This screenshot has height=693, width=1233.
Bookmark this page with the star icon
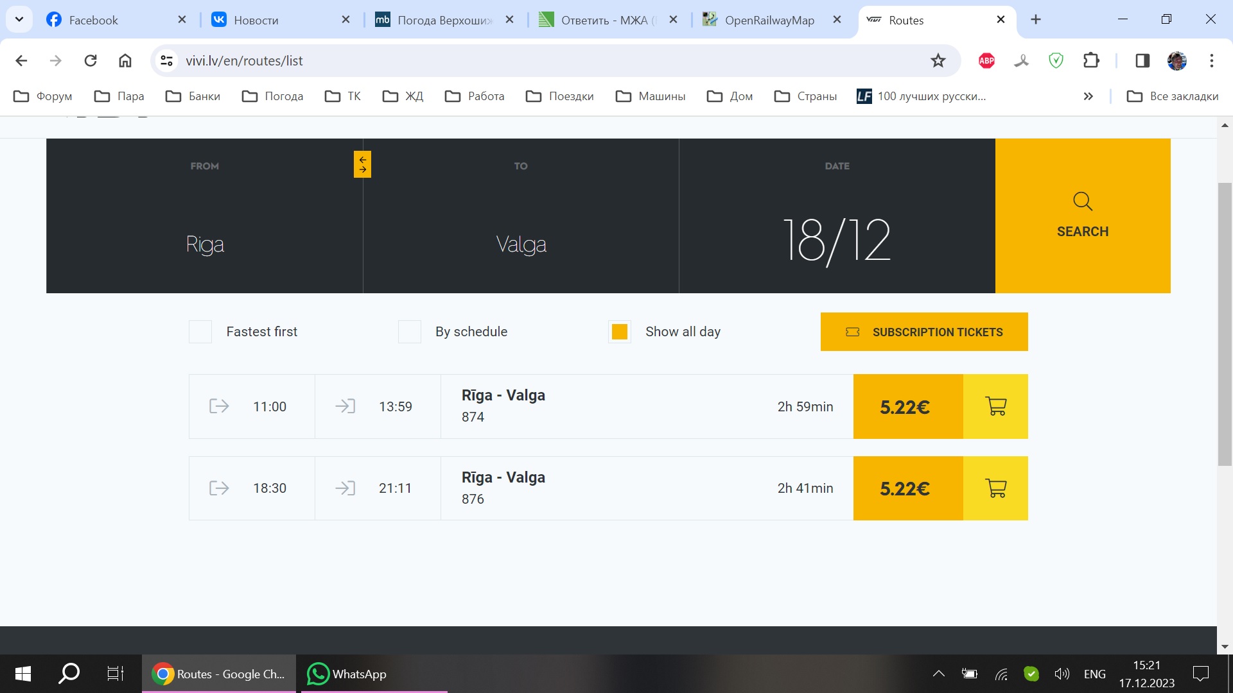[x=938, y=61]
